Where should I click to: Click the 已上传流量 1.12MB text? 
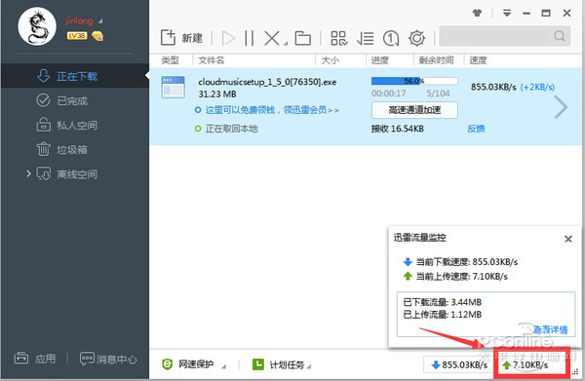[x=443, y=315]
